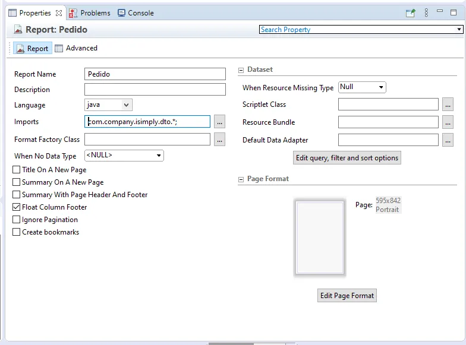The height and width of the screenshot is (345, 466).
Task: Open Format Factory Class browse button
Action: click(220, 139)
